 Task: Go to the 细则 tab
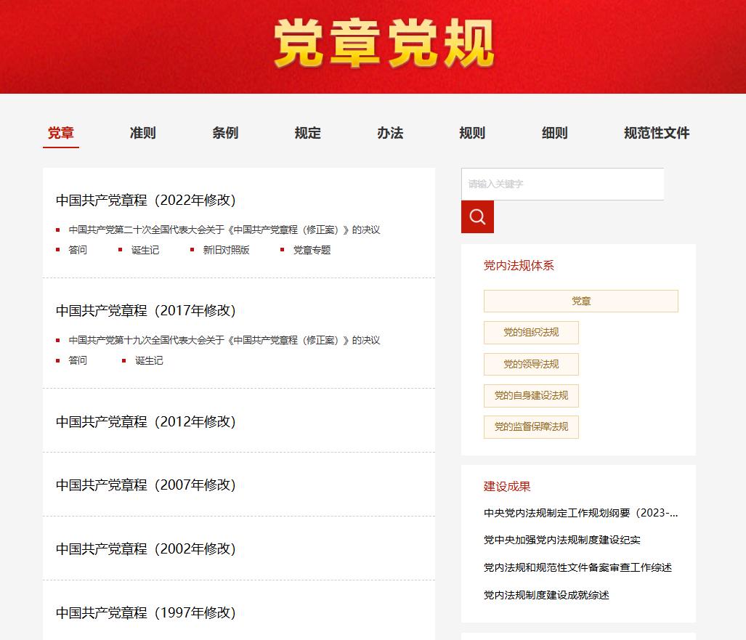point(555,133)
